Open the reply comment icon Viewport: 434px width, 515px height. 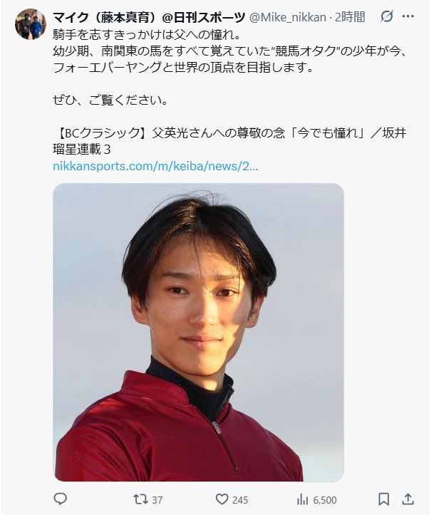coord(60,499)
